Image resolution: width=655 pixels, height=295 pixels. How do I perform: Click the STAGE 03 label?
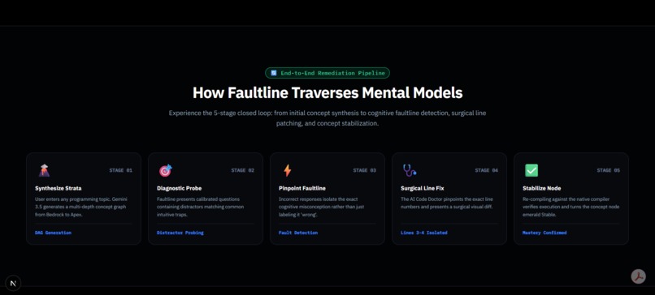click(365, 170)
